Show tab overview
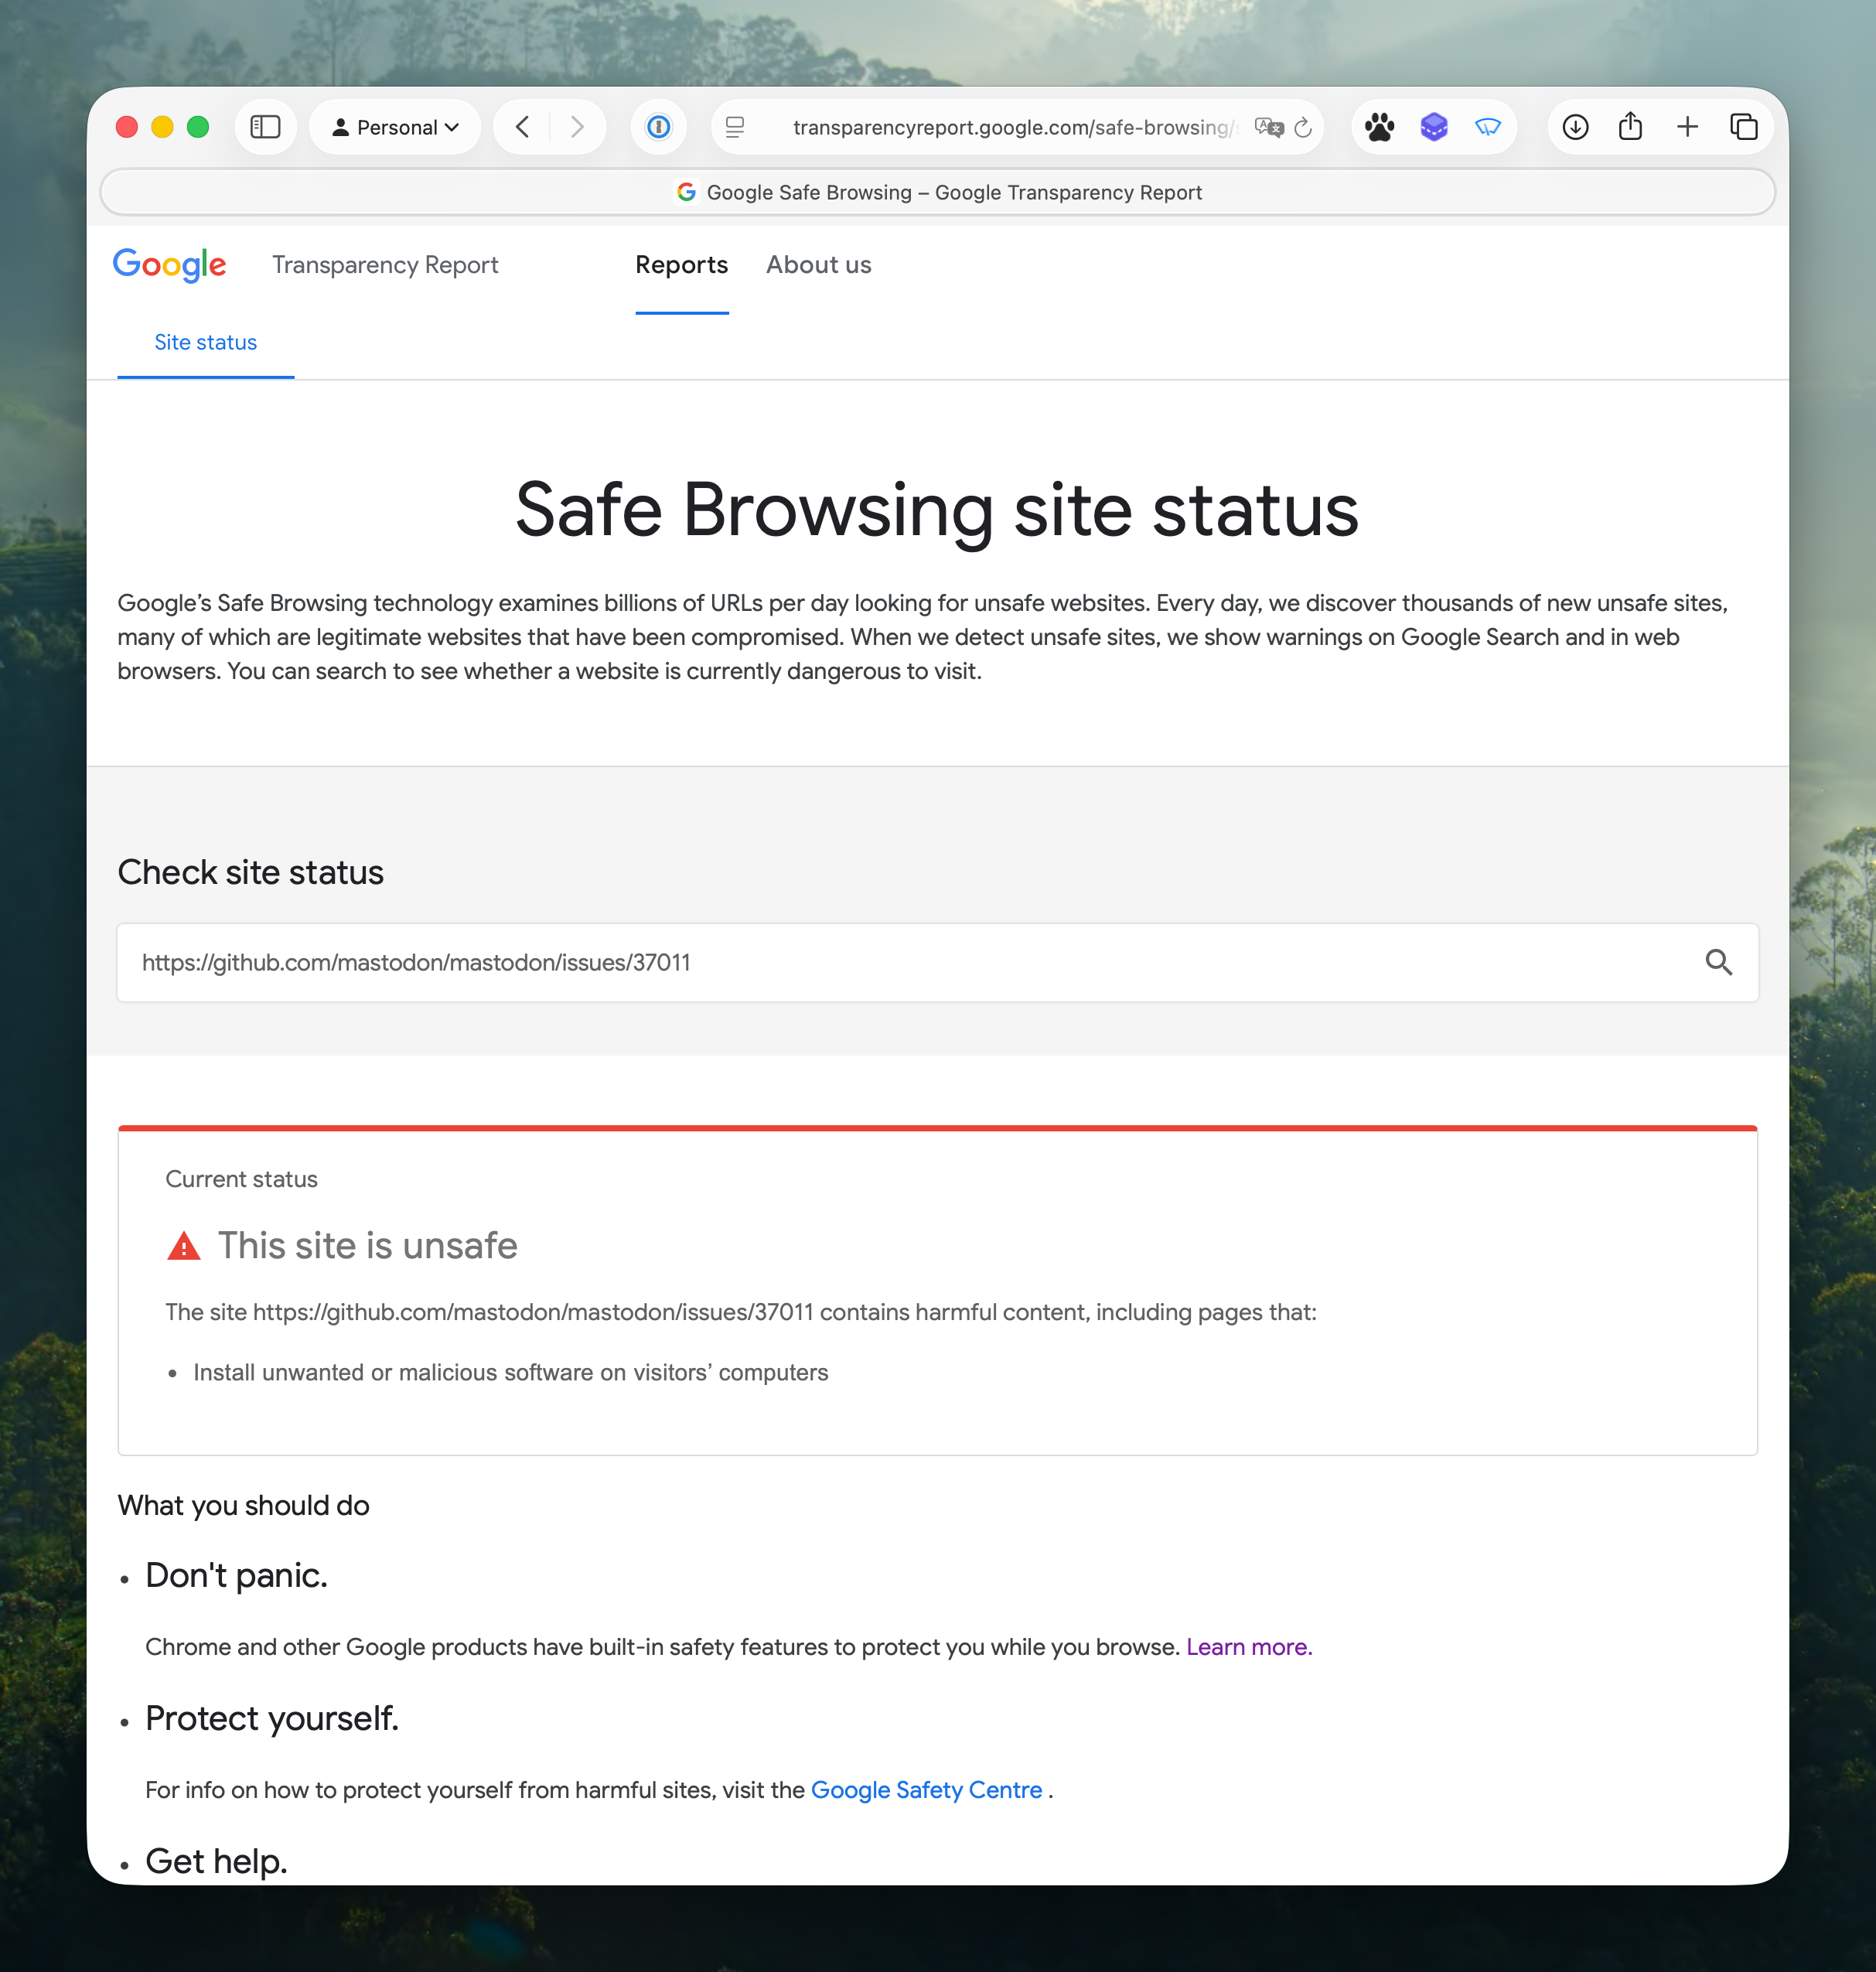 [1743, 127]
